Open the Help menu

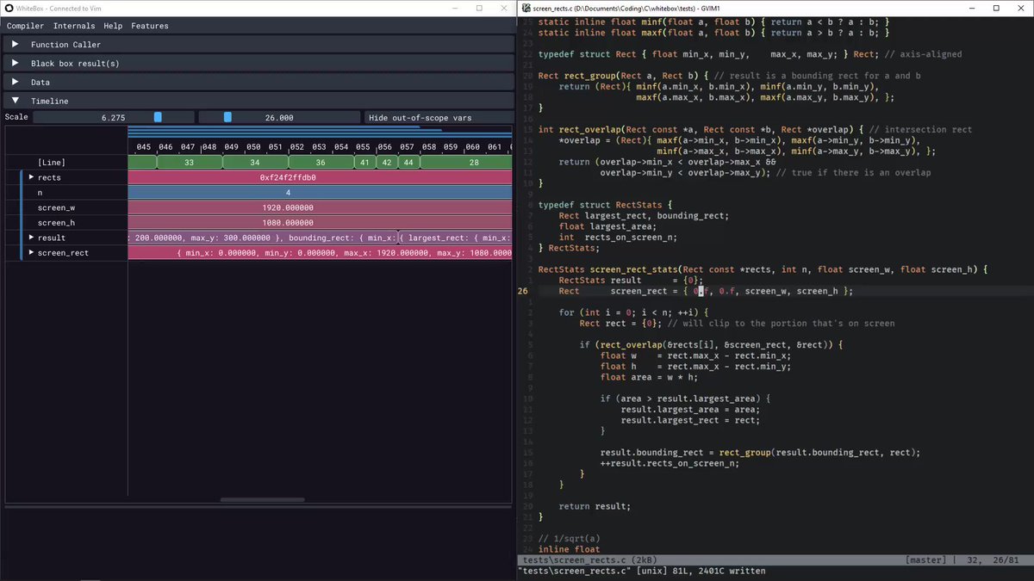tap(113, 26)
